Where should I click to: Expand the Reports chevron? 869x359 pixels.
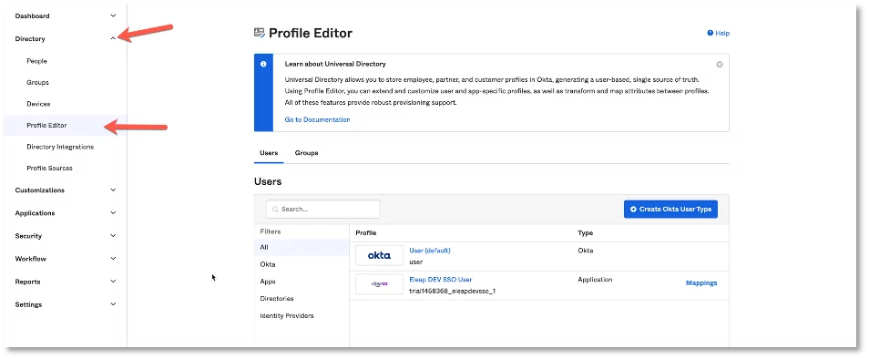(113, 282)
